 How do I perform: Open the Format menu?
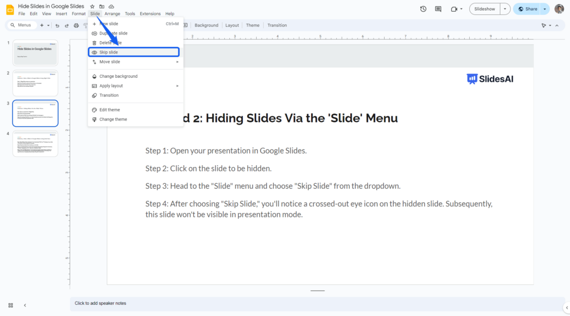click(78, 14)
